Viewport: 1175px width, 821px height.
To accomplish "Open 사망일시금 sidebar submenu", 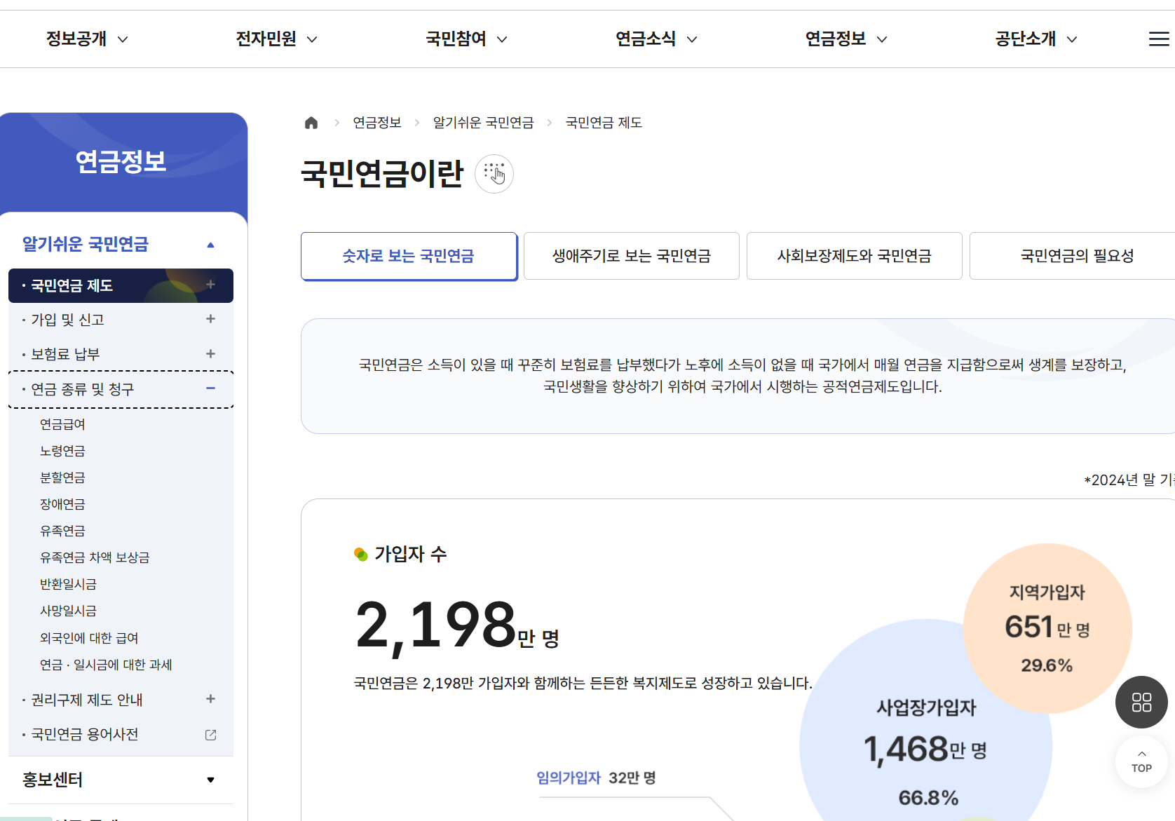I will click(68, 611).
